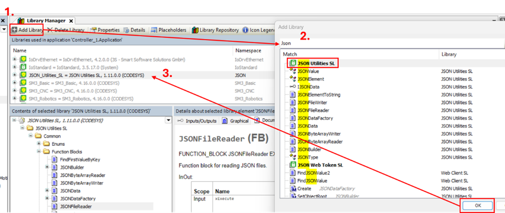Open library Properties from the toolbar
This screenshot has width=505, height=213.
(x=93, y=30)
